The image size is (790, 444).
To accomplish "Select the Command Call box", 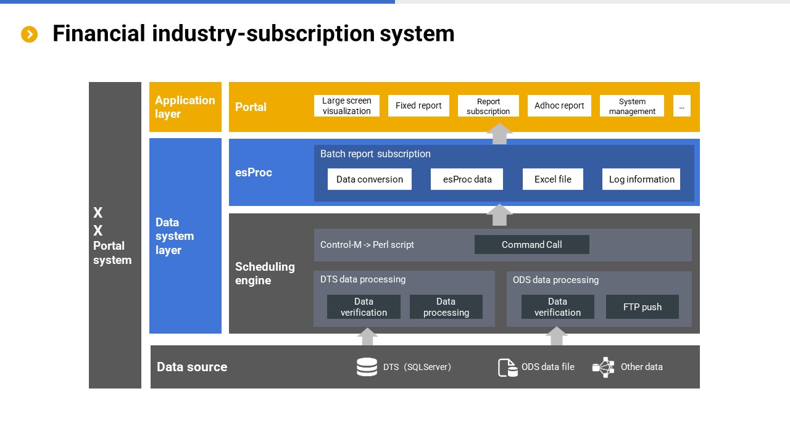I will pyautogui.click(x=531, y=245).
